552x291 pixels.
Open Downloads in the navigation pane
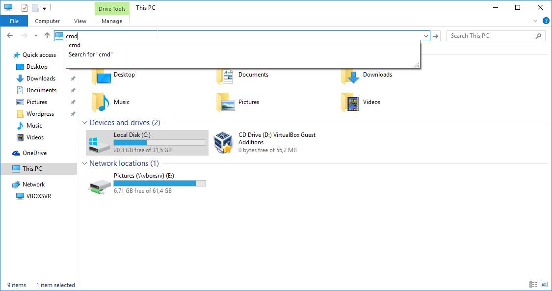click(41, 79)
